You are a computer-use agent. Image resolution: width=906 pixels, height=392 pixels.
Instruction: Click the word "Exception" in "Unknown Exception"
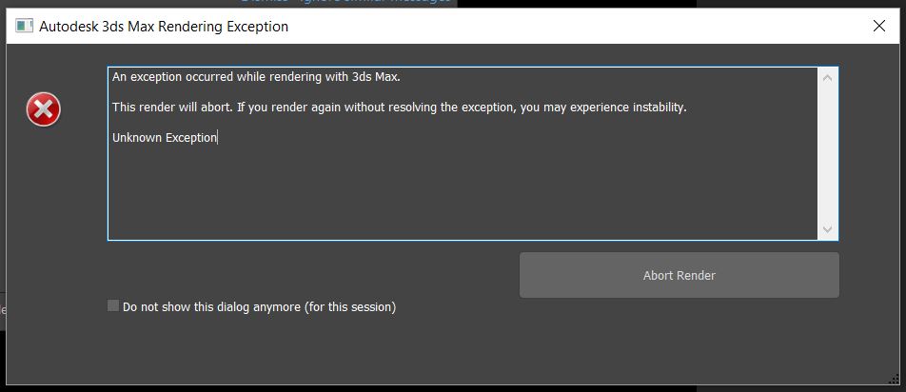(x=191, y=138)
